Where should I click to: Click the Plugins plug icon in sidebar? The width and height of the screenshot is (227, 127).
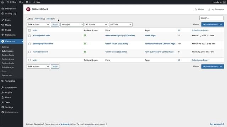[x=2, y=92]
